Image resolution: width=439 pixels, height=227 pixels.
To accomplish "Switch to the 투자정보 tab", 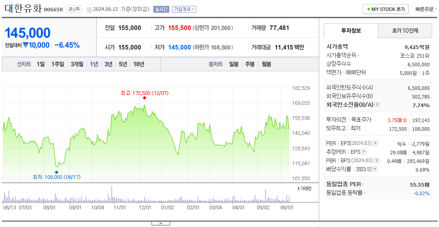I will 351,31.
